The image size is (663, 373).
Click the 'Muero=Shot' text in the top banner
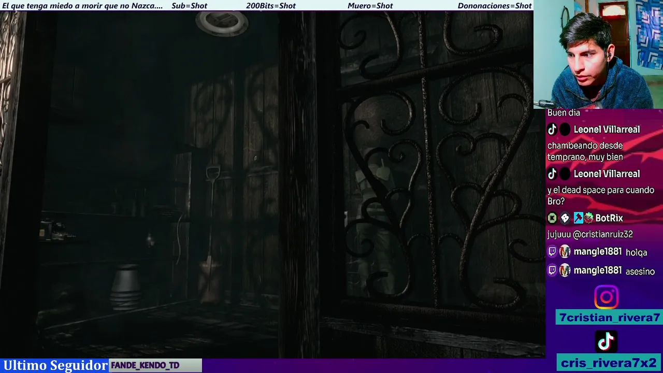(x=370, y=6)
